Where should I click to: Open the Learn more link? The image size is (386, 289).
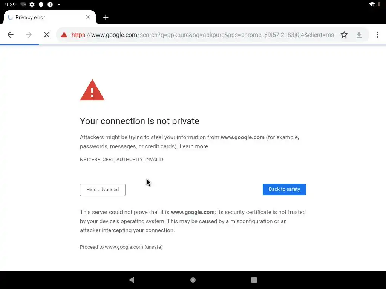pyautogui.click(x=194, y=146)
